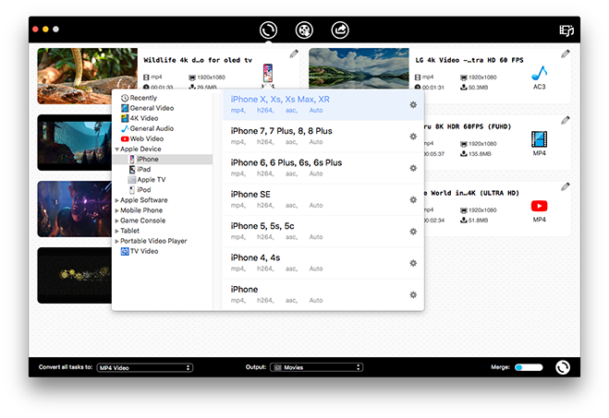Open settings gear for iPhone 7, 7 Plus, 8
The image size is (609, 418).
pos(413,137)
